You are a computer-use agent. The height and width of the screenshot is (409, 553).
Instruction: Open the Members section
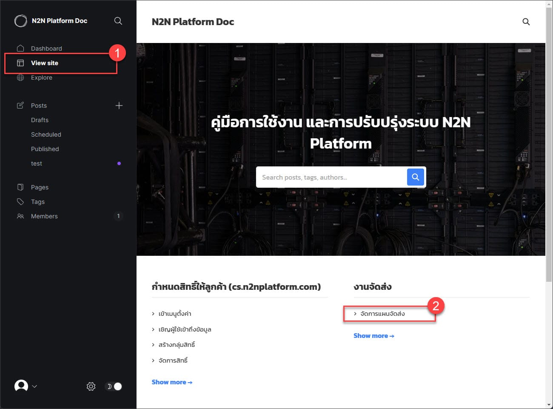point(44,216)
